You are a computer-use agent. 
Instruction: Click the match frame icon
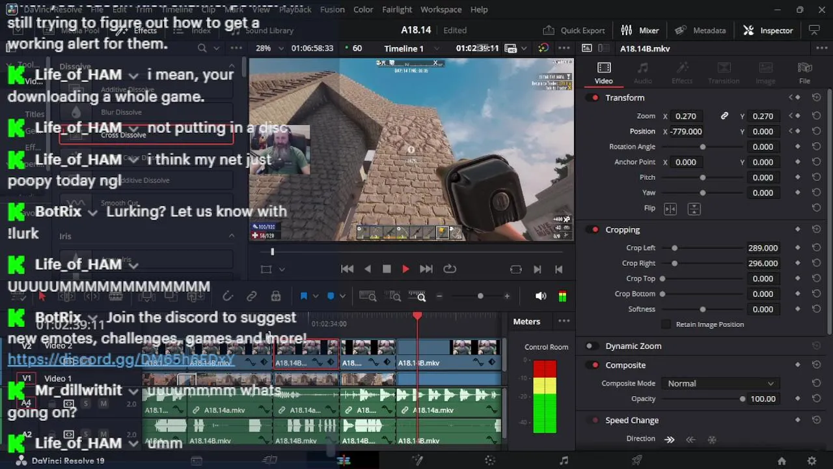coord(516,269)
